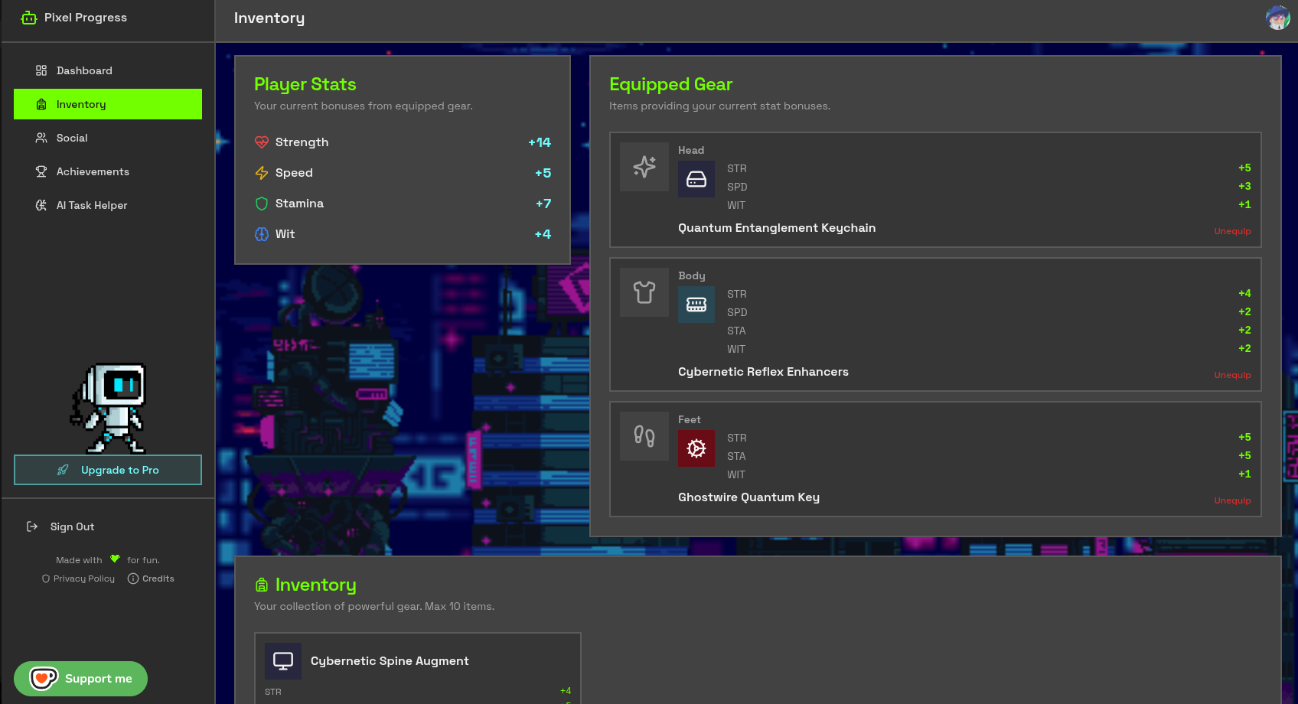
Task: Open the Dashboard page
Action: click(x=84, y=70)
